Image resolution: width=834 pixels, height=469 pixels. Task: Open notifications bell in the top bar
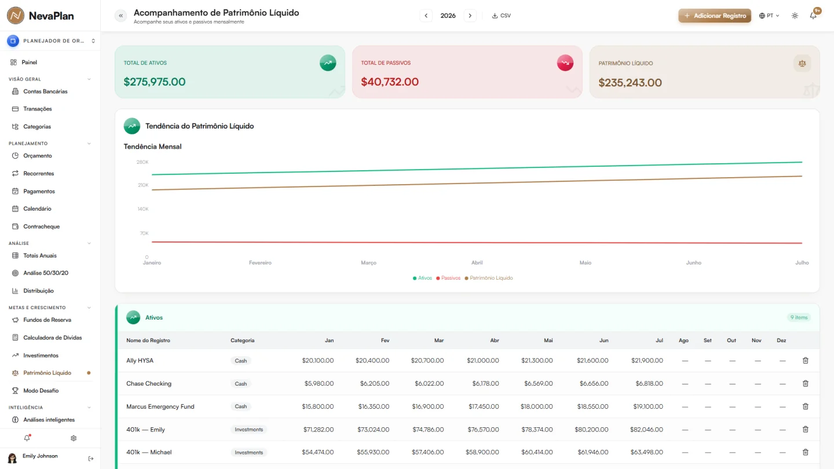click(x=813, y=16)
